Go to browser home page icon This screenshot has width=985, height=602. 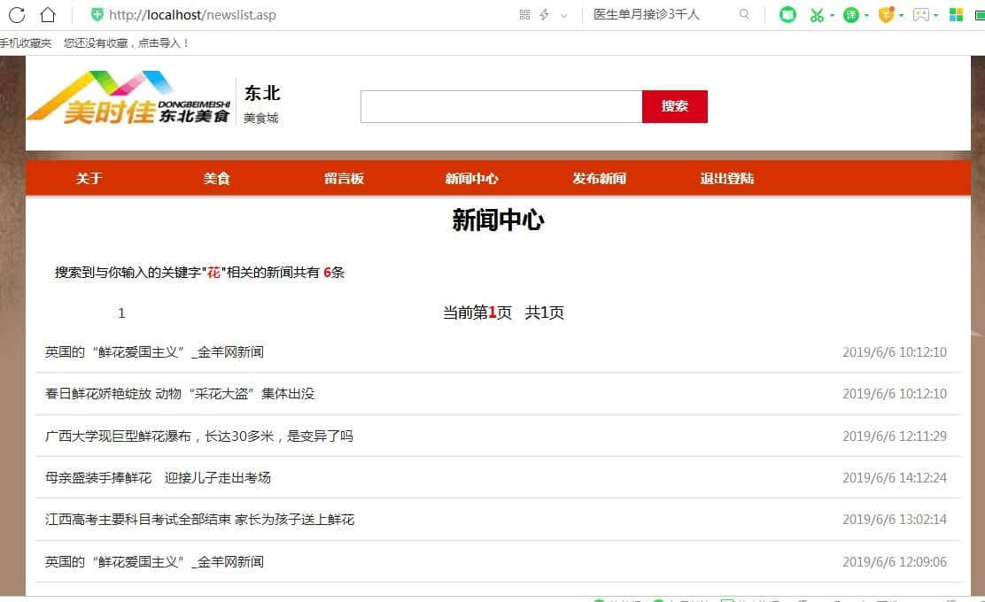coord(48,14)
